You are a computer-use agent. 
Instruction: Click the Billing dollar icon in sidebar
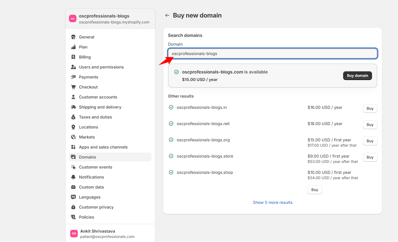point(73,57)
